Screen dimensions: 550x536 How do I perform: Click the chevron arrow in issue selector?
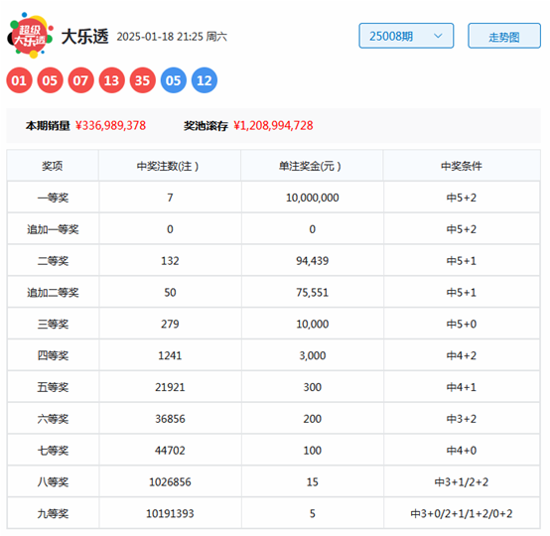pyautogui.click(x=438, y=36)
